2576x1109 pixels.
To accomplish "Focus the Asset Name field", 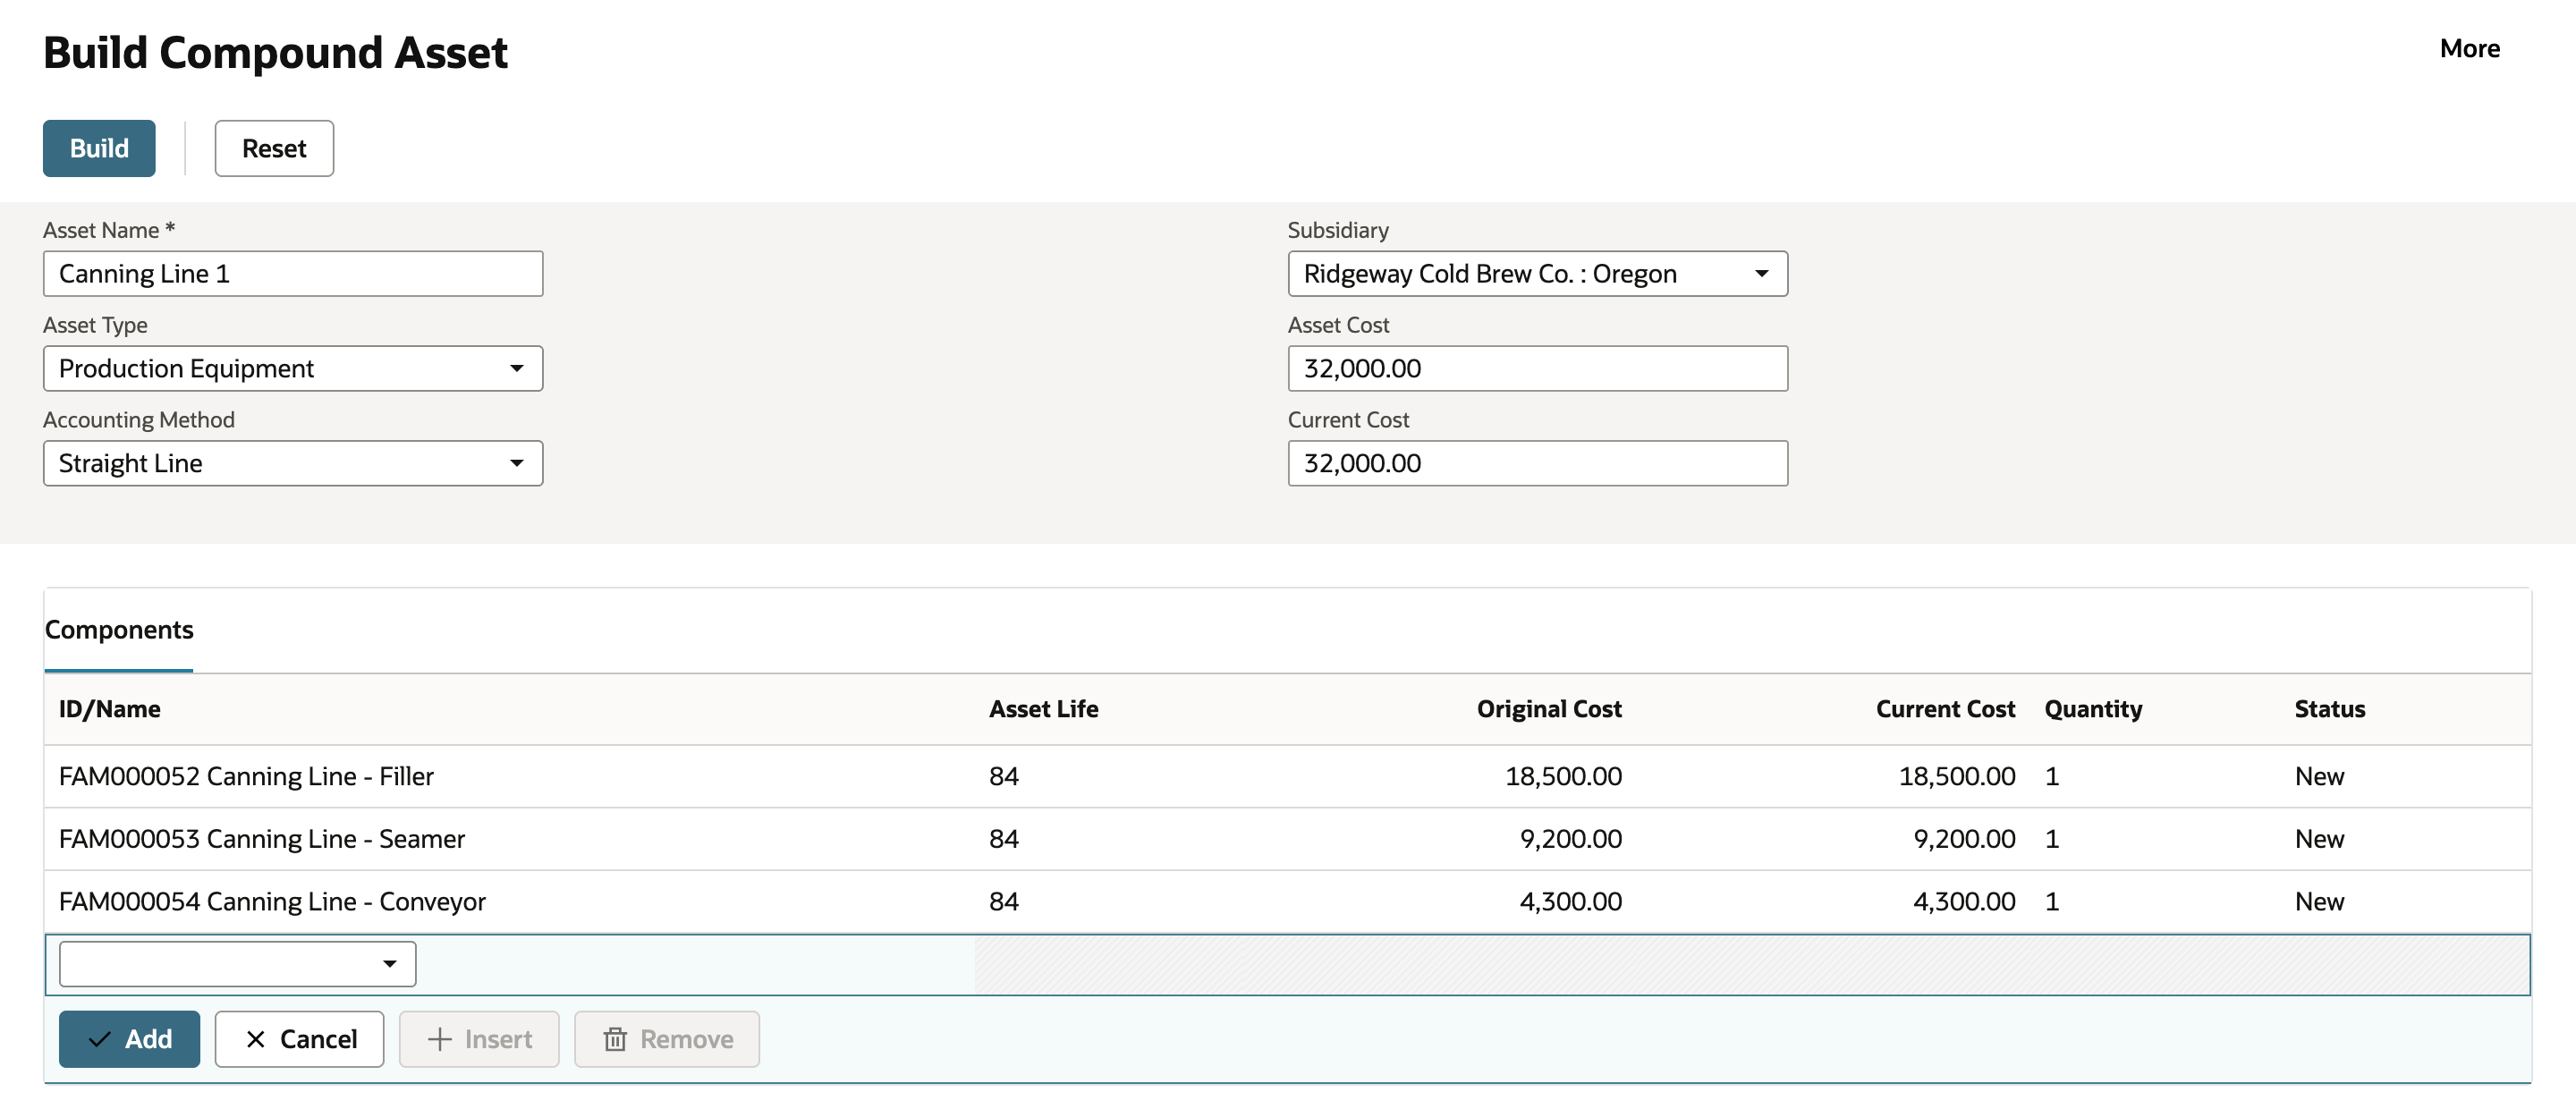I will 293,273.
